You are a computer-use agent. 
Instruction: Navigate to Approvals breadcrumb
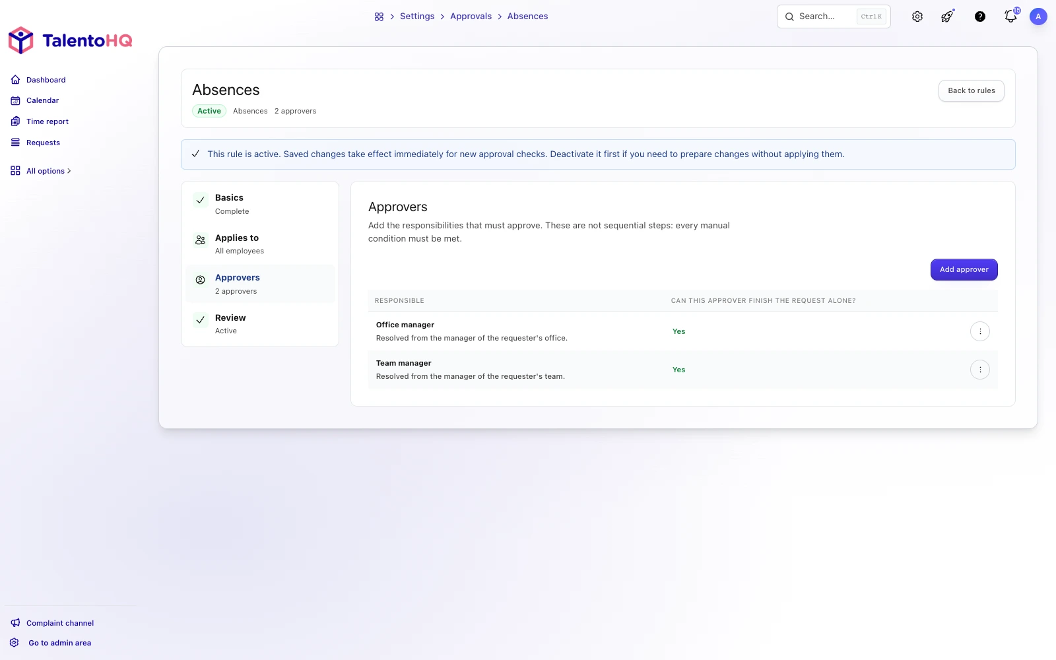(471, 16)
